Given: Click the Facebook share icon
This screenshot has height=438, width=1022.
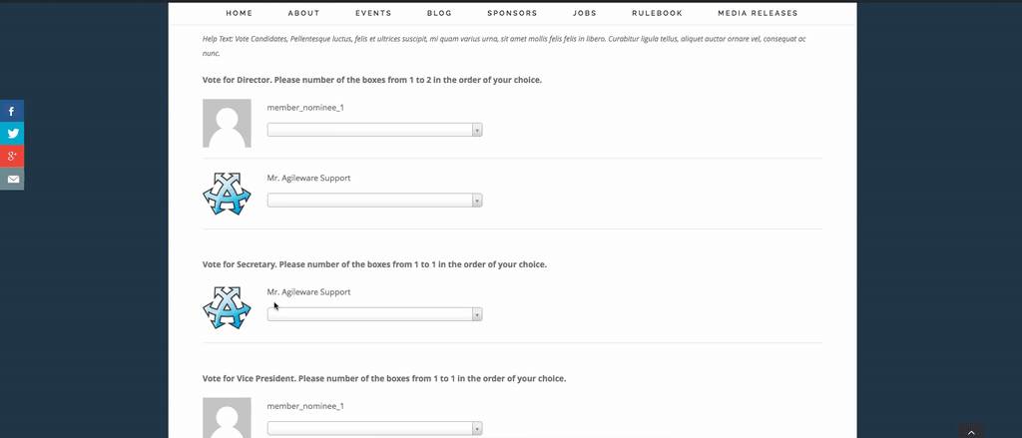Looking at the screenshot, I should tap(12, 112).
